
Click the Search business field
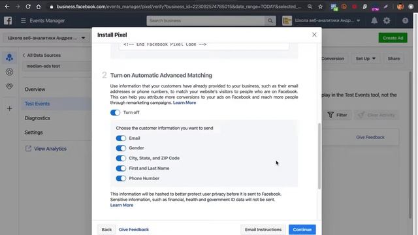point(206,20)
